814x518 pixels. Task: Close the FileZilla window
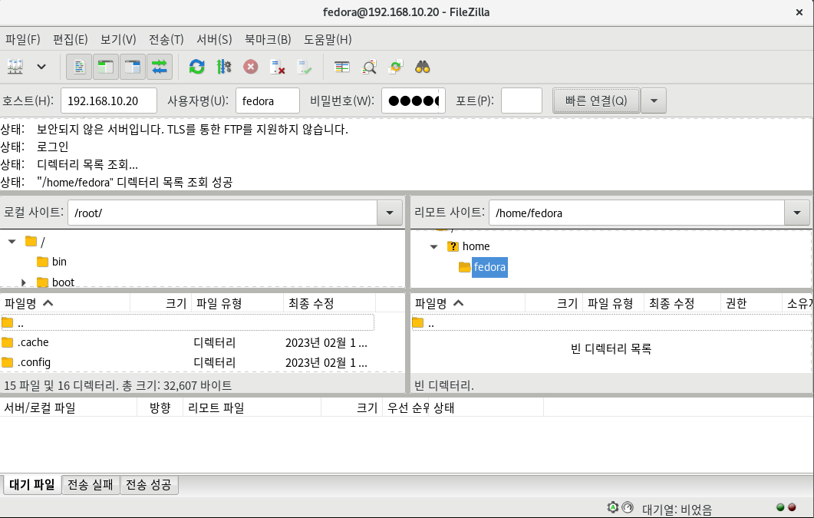[799, 12]
